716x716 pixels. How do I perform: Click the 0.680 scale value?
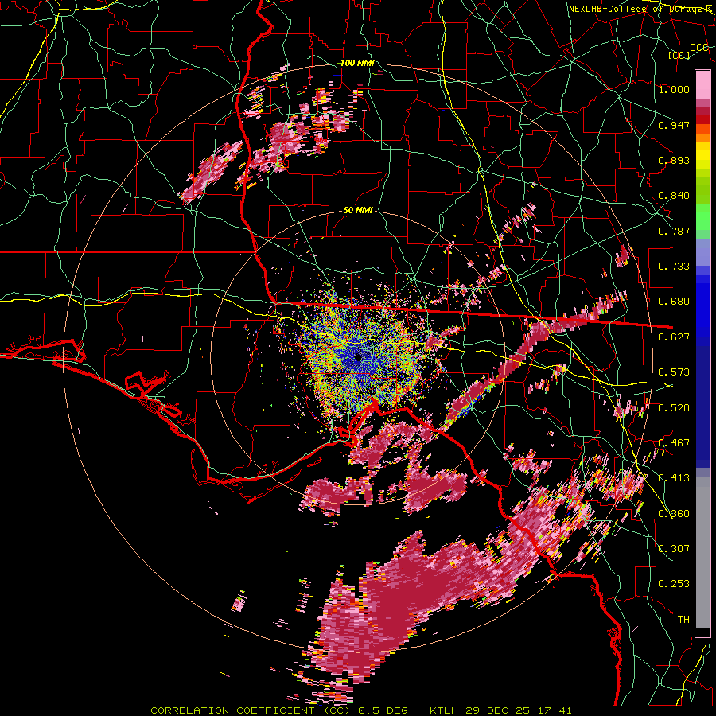[674, 302]
